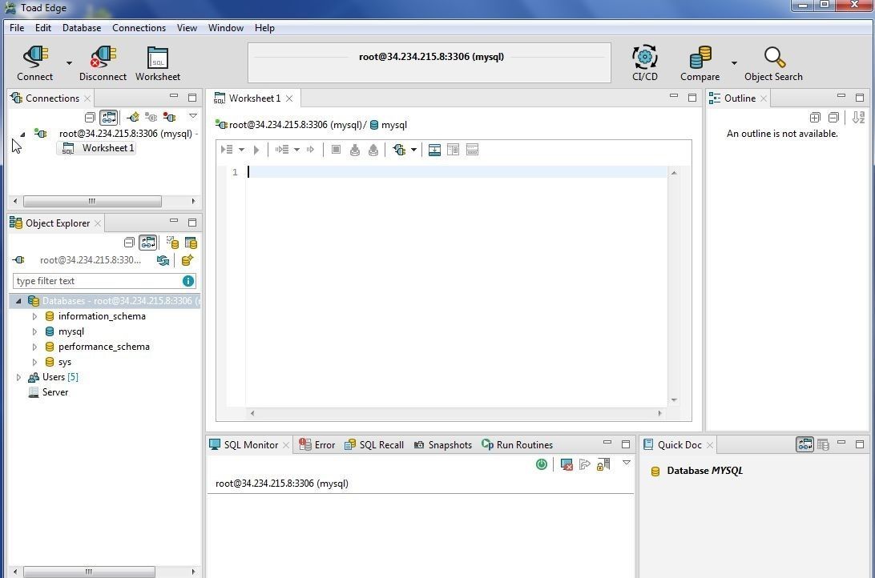
Task: Collapse all in Connections panel
Action: click(x=90, y=117)
